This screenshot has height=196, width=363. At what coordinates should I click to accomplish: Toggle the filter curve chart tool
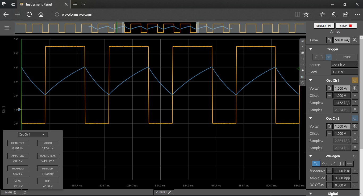tap(303, 47)
